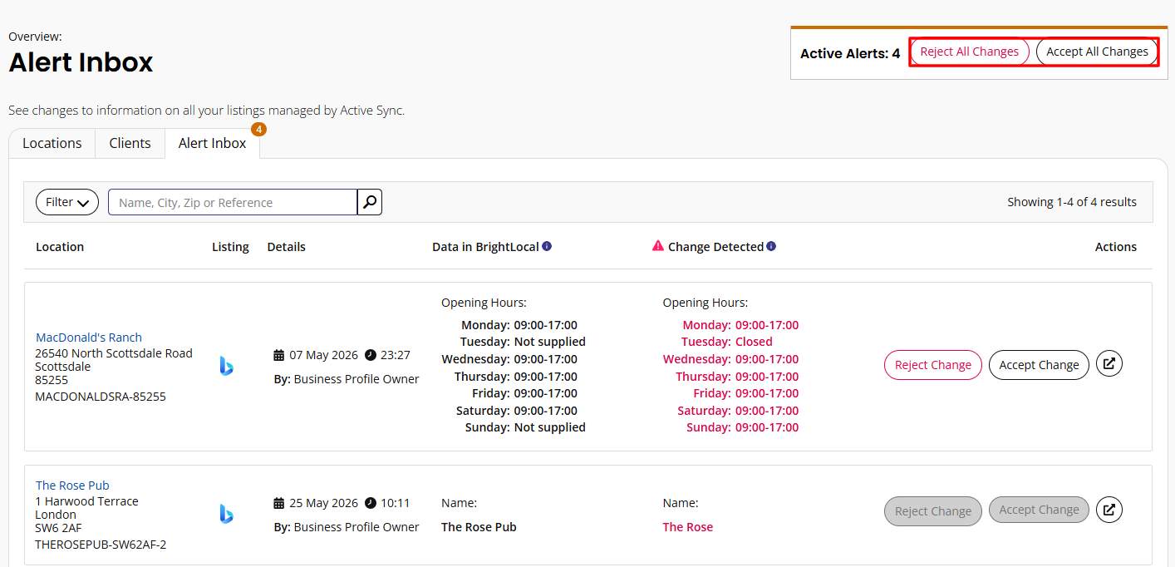Click Change Detected column header text
Screen dimensions: 1175x567
point(715,247)
